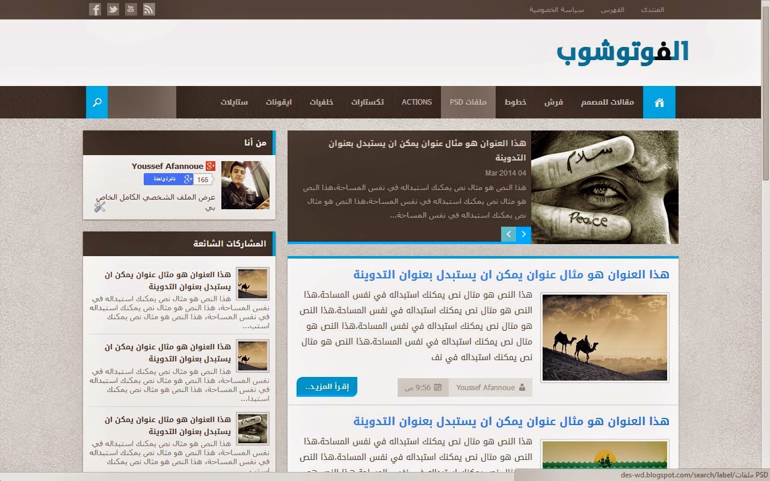Click the الفوتوشوب site logo
Image resolution: width=770 pixels, height=481 pixels.
(x=623, y=53)
